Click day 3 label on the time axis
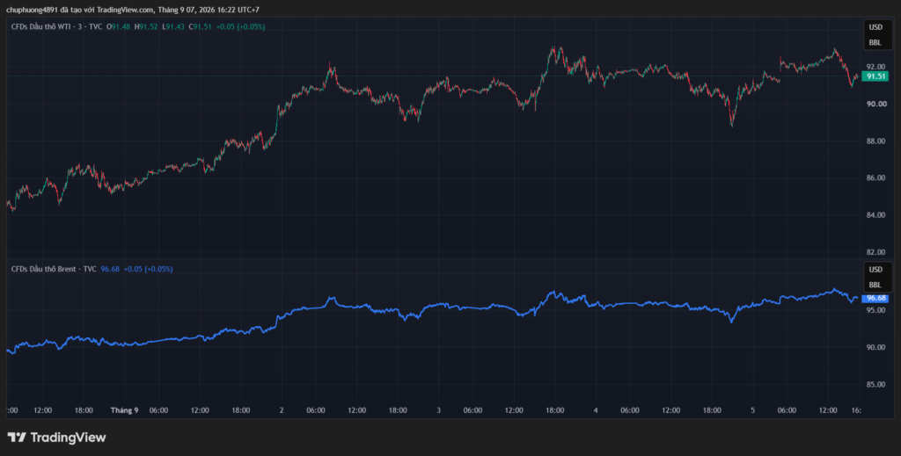Viewport: 901px width, 456px height. pos(438,410)
